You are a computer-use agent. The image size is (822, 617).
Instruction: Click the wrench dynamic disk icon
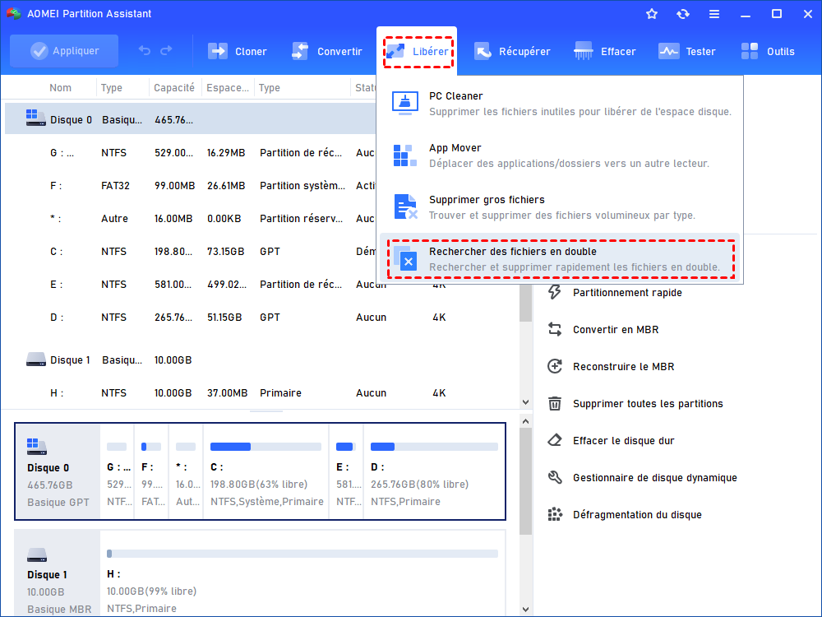555,477
